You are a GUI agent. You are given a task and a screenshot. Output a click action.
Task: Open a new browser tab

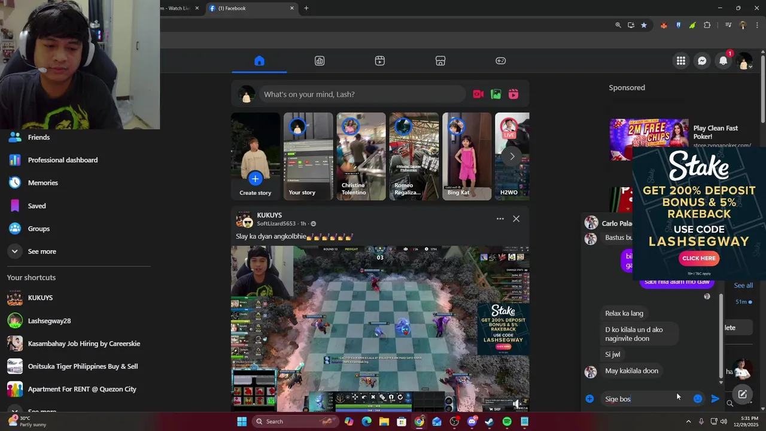306,8
